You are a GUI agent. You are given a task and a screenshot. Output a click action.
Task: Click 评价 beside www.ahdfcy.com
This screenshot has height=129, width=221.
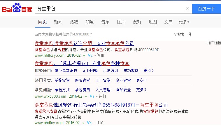[100, 123]
